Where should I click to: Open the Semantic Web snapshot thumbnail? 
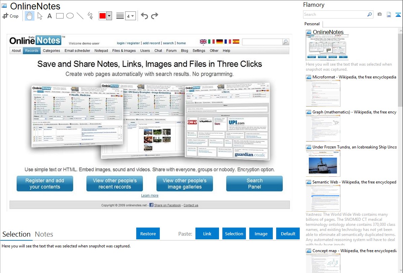[x=323, y=198]
